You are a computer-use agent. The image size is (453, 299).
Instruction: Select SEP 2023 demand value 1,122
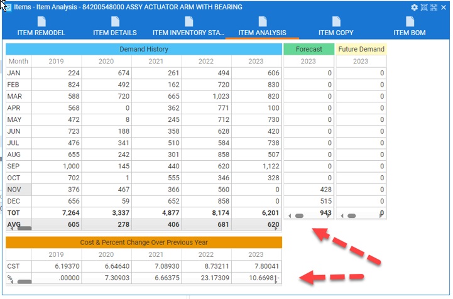[x=257, y=166]
